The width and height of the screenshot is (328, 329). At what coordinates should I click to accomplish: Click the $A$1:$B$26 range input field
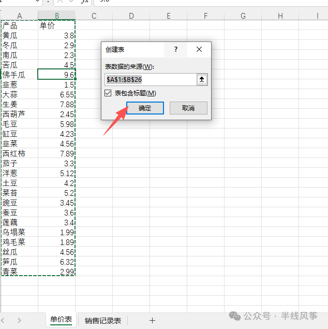click(151, 79)
